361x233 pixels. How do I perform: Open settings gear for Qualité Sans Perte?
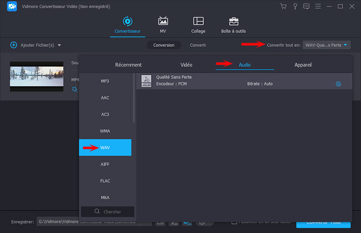338,84
